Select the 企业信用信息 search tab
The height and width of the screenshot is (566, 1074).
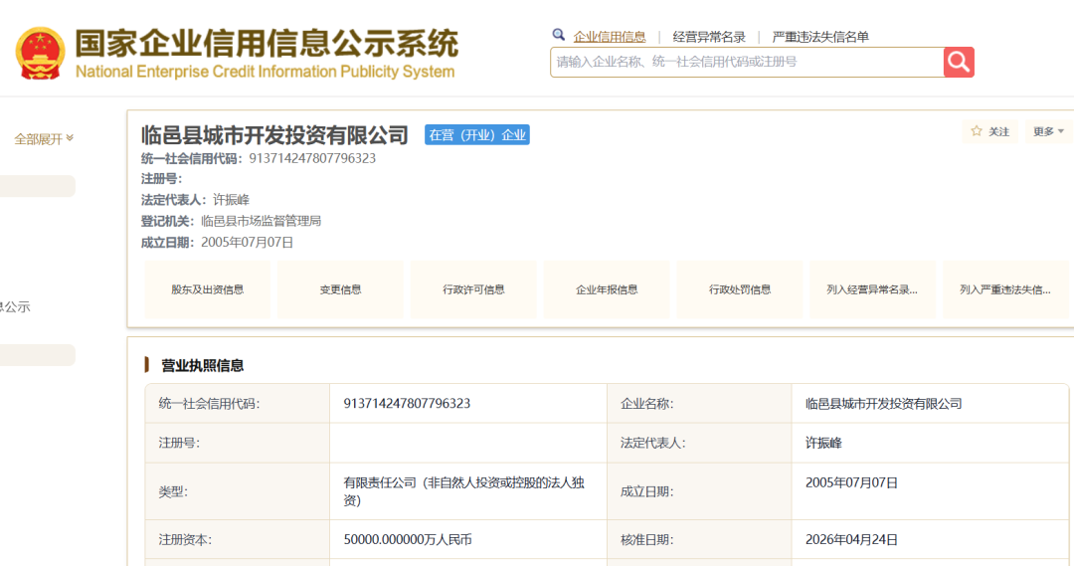pos(610,37)
